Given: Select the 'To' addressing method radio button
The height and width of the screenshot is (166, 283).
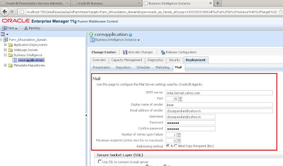Looking at the screenshot, I should pyautogui.click(x=168, y=146).
